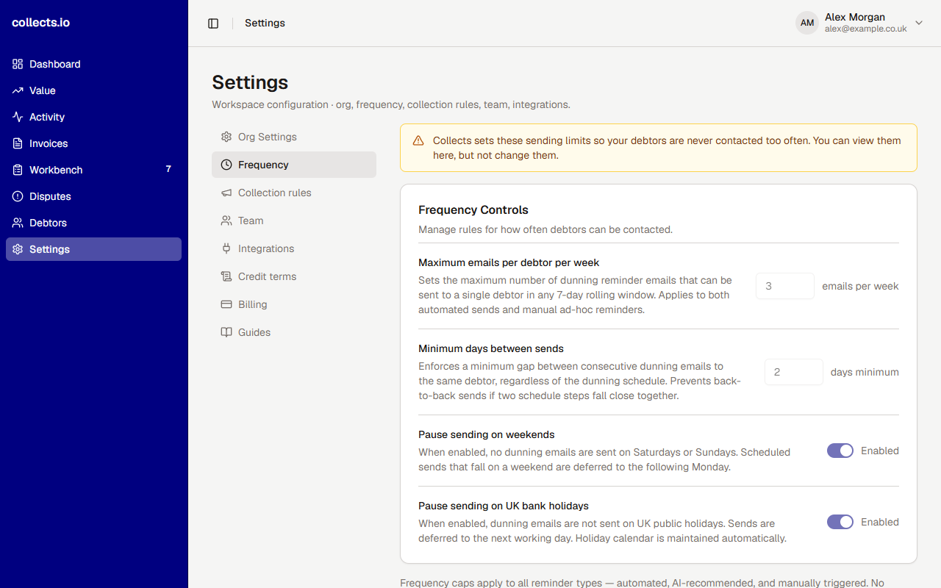Open the Credit terms section
The width and height of the screenshot is (941, 588).
[x=294, y=276]
